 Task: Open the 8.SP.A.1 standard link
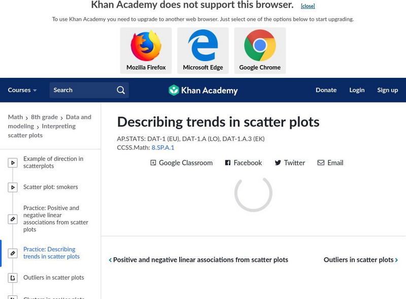162,147
